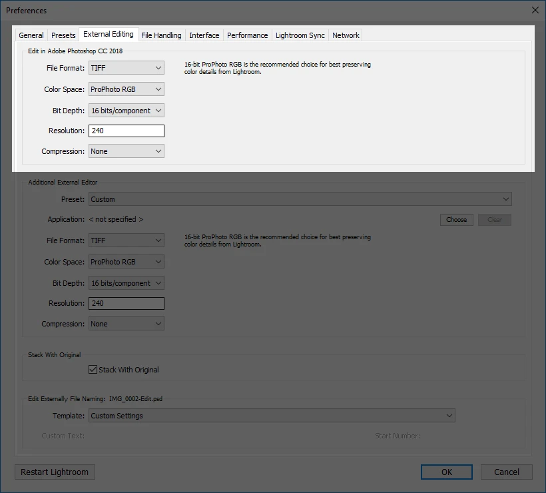The height and width of the screenshot is (493, 546).
Task: Click Additional External Editor Resolution field
Action: click(127, 303)
